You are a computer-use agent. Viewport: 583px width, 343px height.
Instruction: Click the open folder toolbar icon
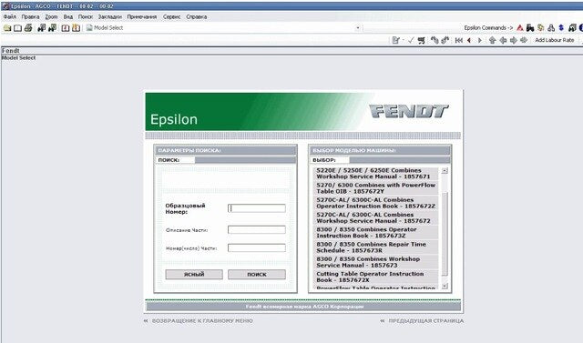[7, 28]
